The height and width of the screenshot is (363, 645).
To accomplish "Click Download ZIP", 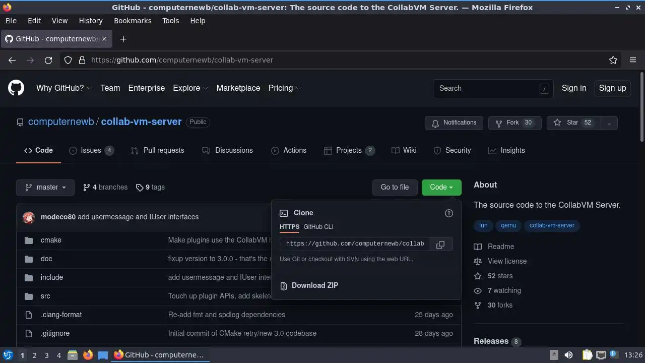I will (x=315, y=286).
